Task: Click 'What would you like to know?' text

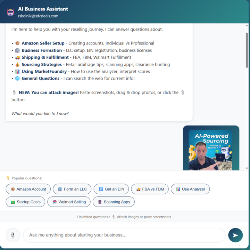Action: tap(40, 113)
